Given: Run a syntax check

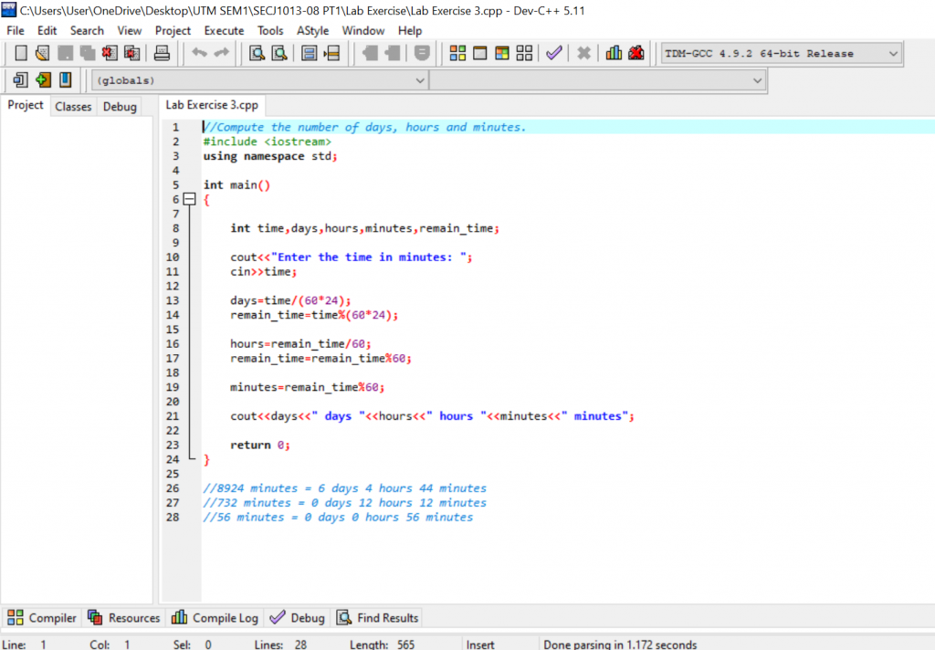Looking at the screenshot, I should (x=552, y=52).
